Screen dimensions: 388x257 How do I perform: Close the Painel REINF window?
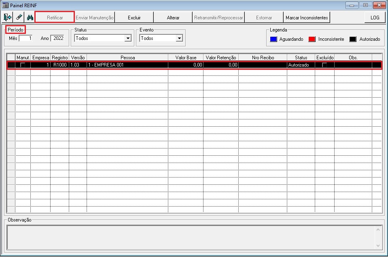pos(379,5)
